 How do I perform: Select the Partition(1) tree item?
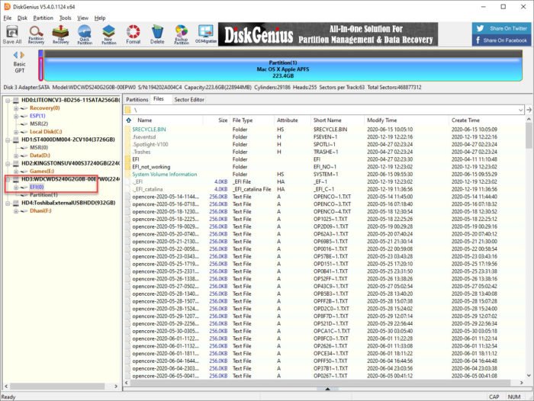pos(43,195)
